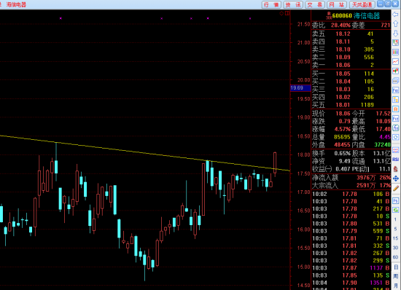Go to next stock with down arrow
Screen dimensions: 401x290
click(395, 34)
